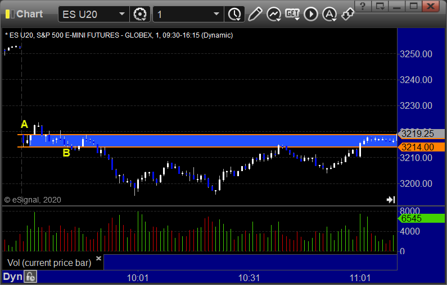Close the Chart window

pos(431,6)
